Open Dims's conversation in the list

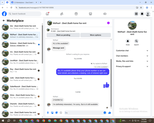pyautogui.click(x=21, y=96)
